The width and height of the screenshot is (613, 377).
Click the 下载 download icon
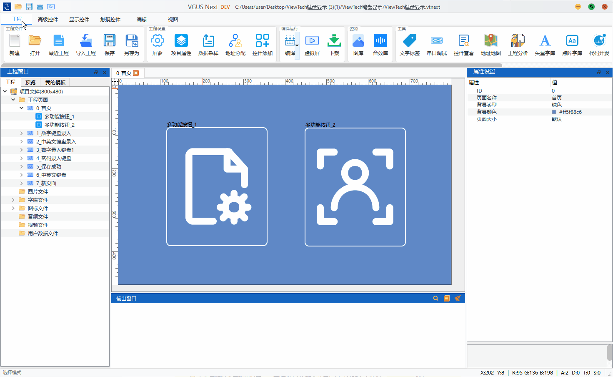pyautogui.click(x=334, y=45)
